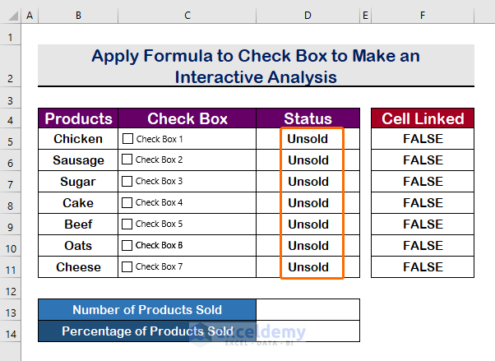The height and width of the screenshot is (361, 495).
Task: Select the Cell Linked header cell
Action: [x=423, y=118]
